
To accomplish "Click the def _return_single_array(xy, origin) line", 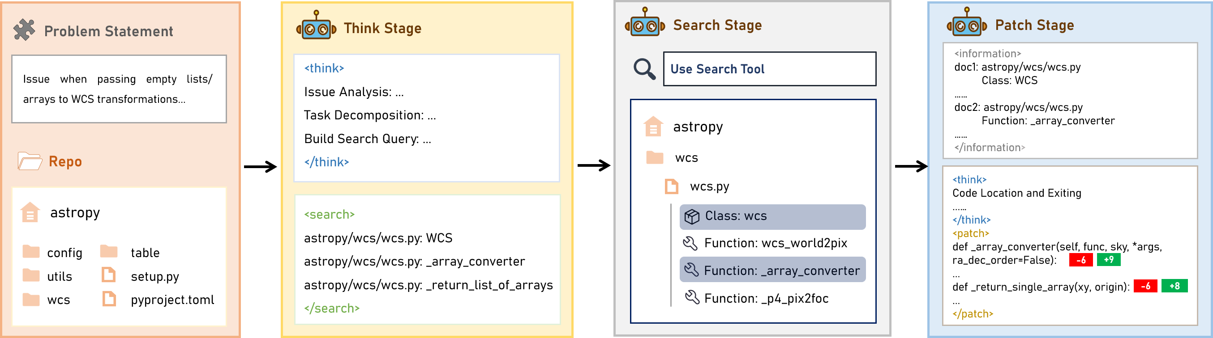I will coord(1041,287).
